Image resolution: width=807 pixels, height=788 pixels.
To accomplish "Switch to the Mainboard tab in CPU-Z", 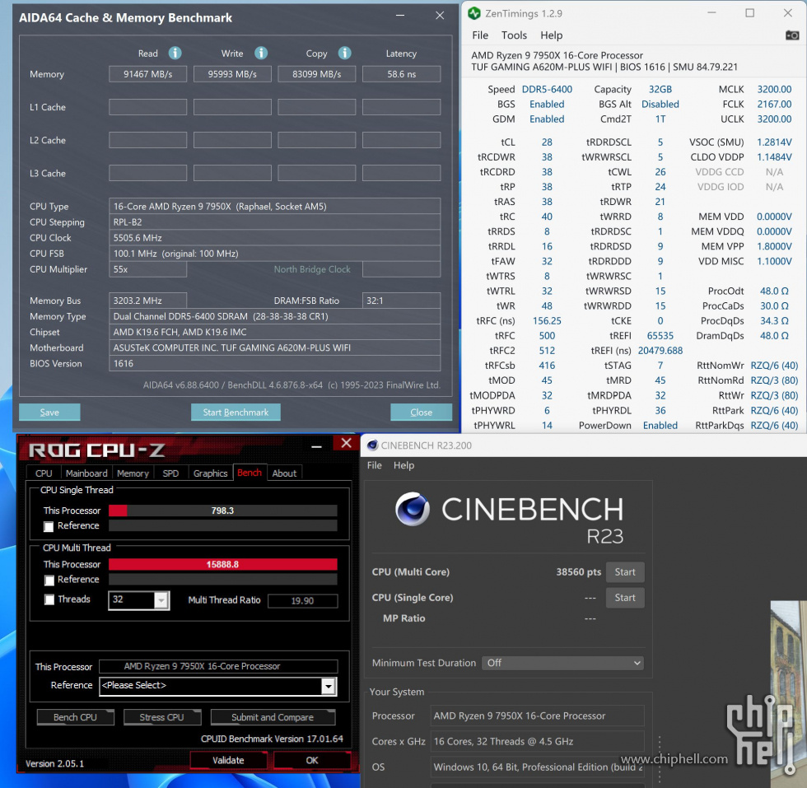I will point(86,473).
